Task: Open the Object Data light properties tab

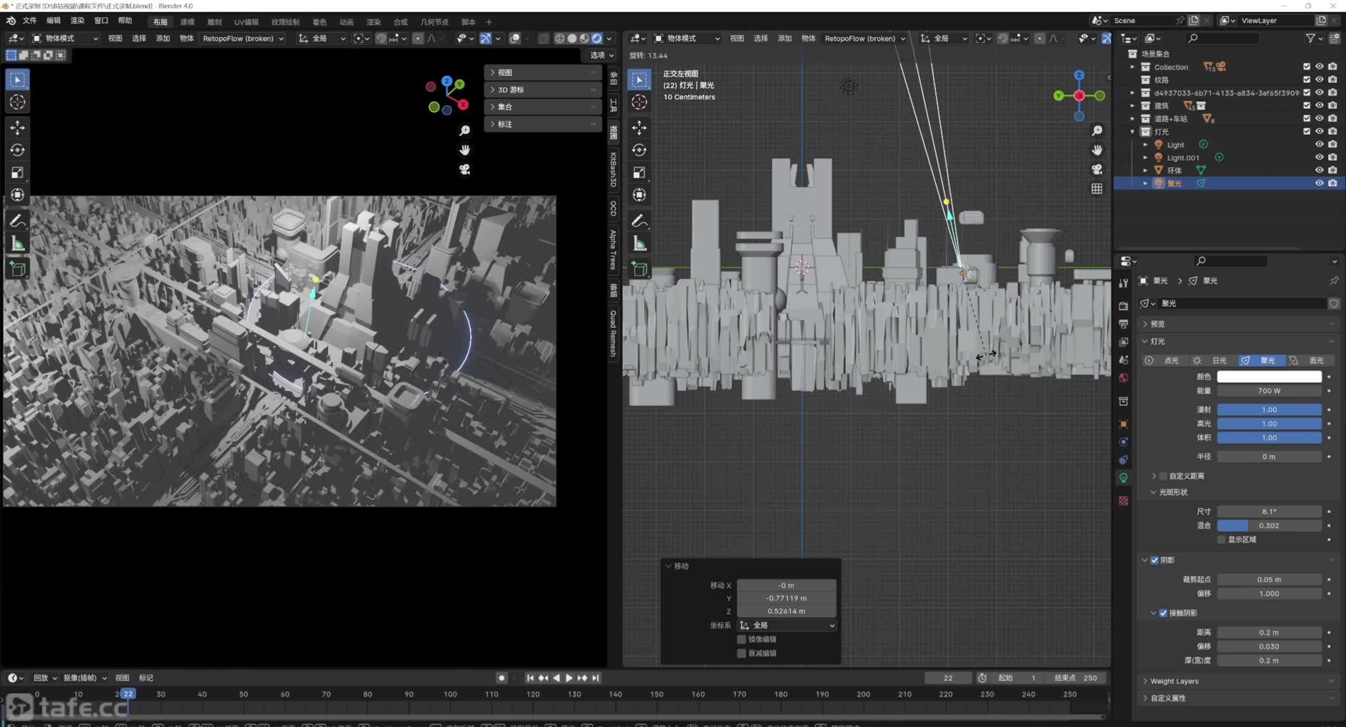Action: click(x=1124, y=477)
